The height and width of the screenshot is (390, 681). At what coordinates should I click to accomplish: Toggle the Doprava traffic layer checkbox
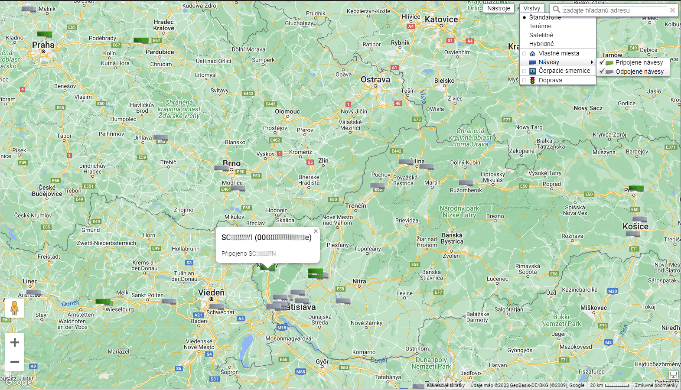click(525, 80)
